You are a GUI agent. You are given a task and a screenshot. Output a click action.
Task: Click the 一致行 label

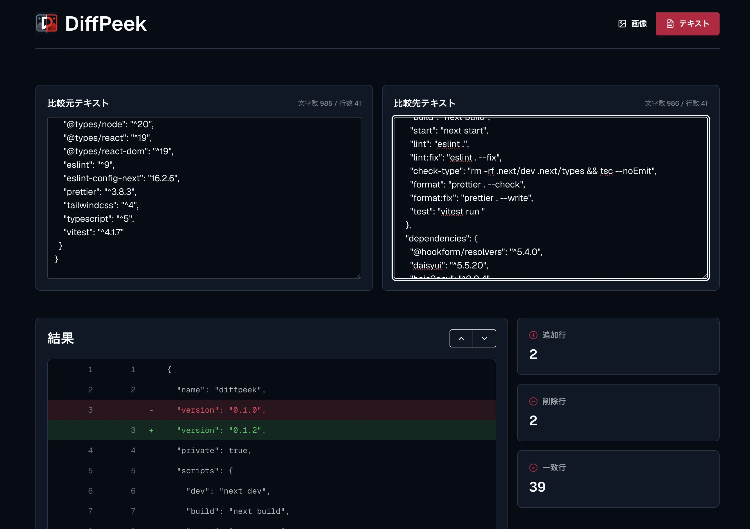click(554, 468)
